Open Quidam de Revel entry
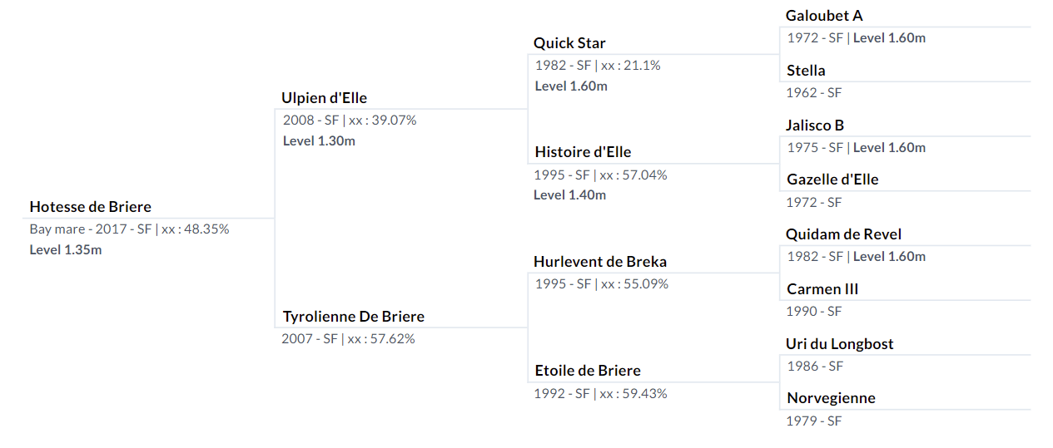The height and width of the screenshot is (448, 1053). (x=843, y=234)
